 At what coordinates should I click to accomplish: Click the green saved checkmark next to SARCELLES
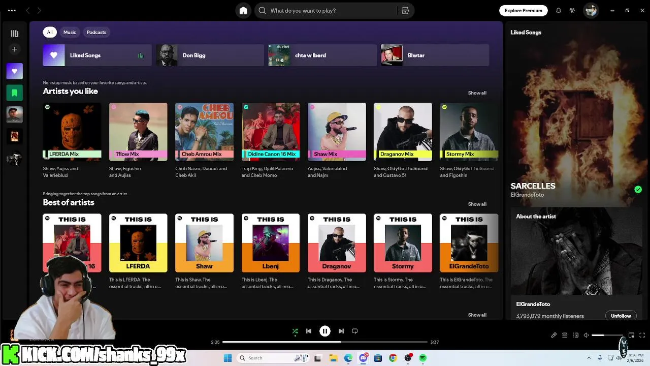[638, 190]
